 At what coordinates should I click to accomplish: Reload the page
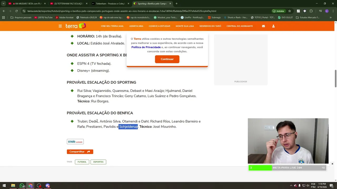coord(16,11)
